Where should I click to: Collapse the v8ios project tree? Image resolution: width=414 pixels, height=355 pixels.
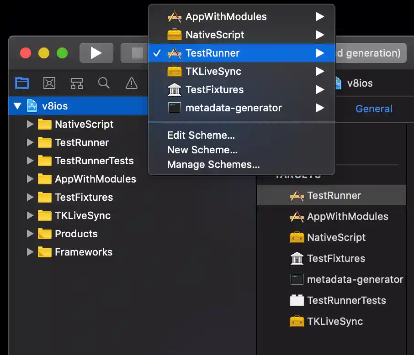tap(17, 105)
